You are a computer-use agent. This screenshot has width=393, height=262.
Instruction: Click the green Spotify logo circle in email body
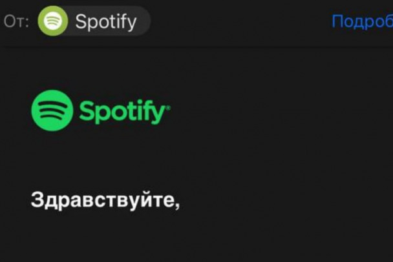(52, 110)
